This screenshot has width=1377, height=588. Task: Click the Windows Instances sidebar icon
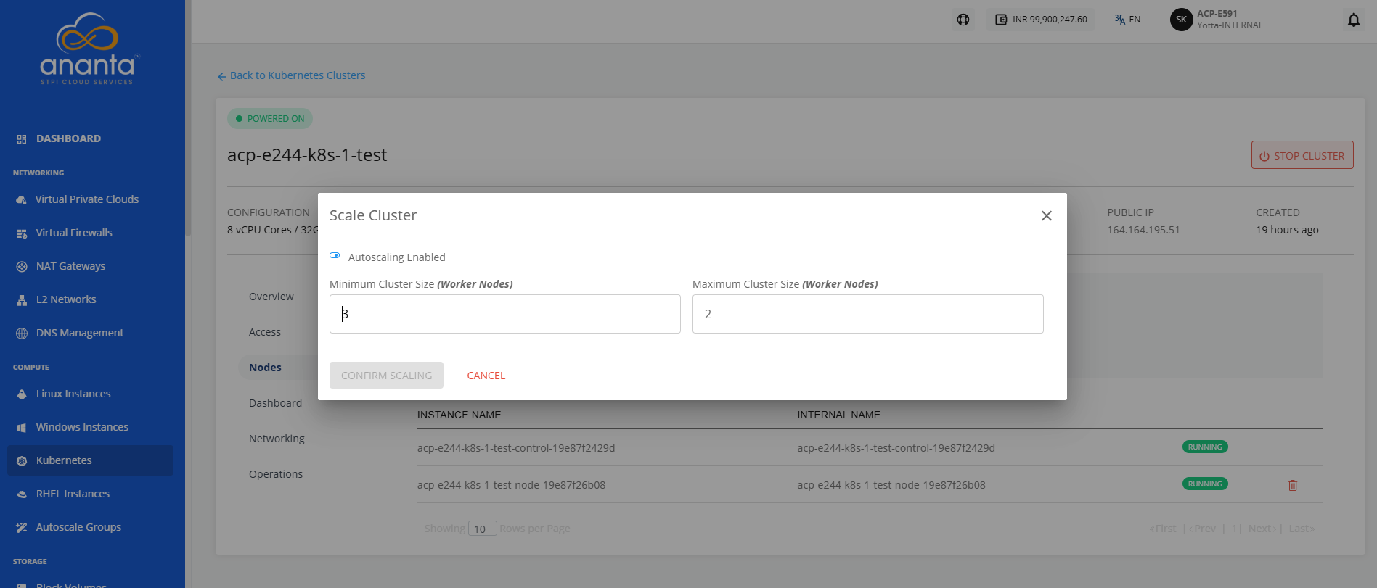pos(22,427)
